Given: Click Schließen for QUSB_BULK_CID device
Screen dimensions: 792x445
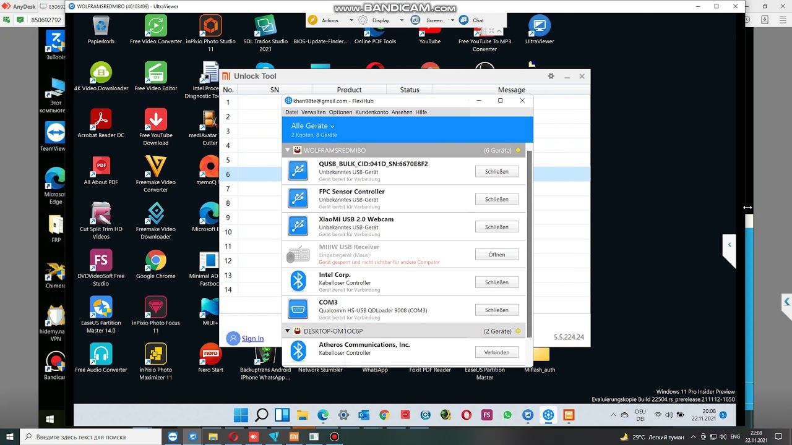Looking at the screenshot, I should point(497,172).
